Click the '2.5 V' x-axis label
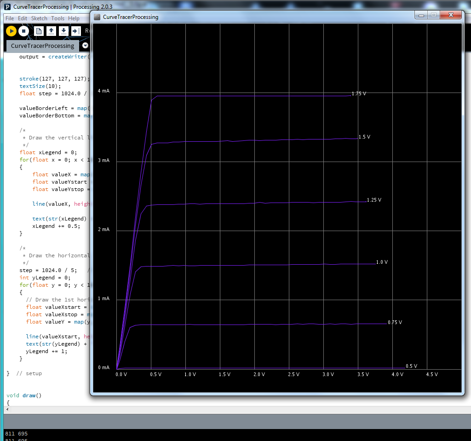This screenshot has width=471, height=441. pyautogui.click(x=293, y=374)
